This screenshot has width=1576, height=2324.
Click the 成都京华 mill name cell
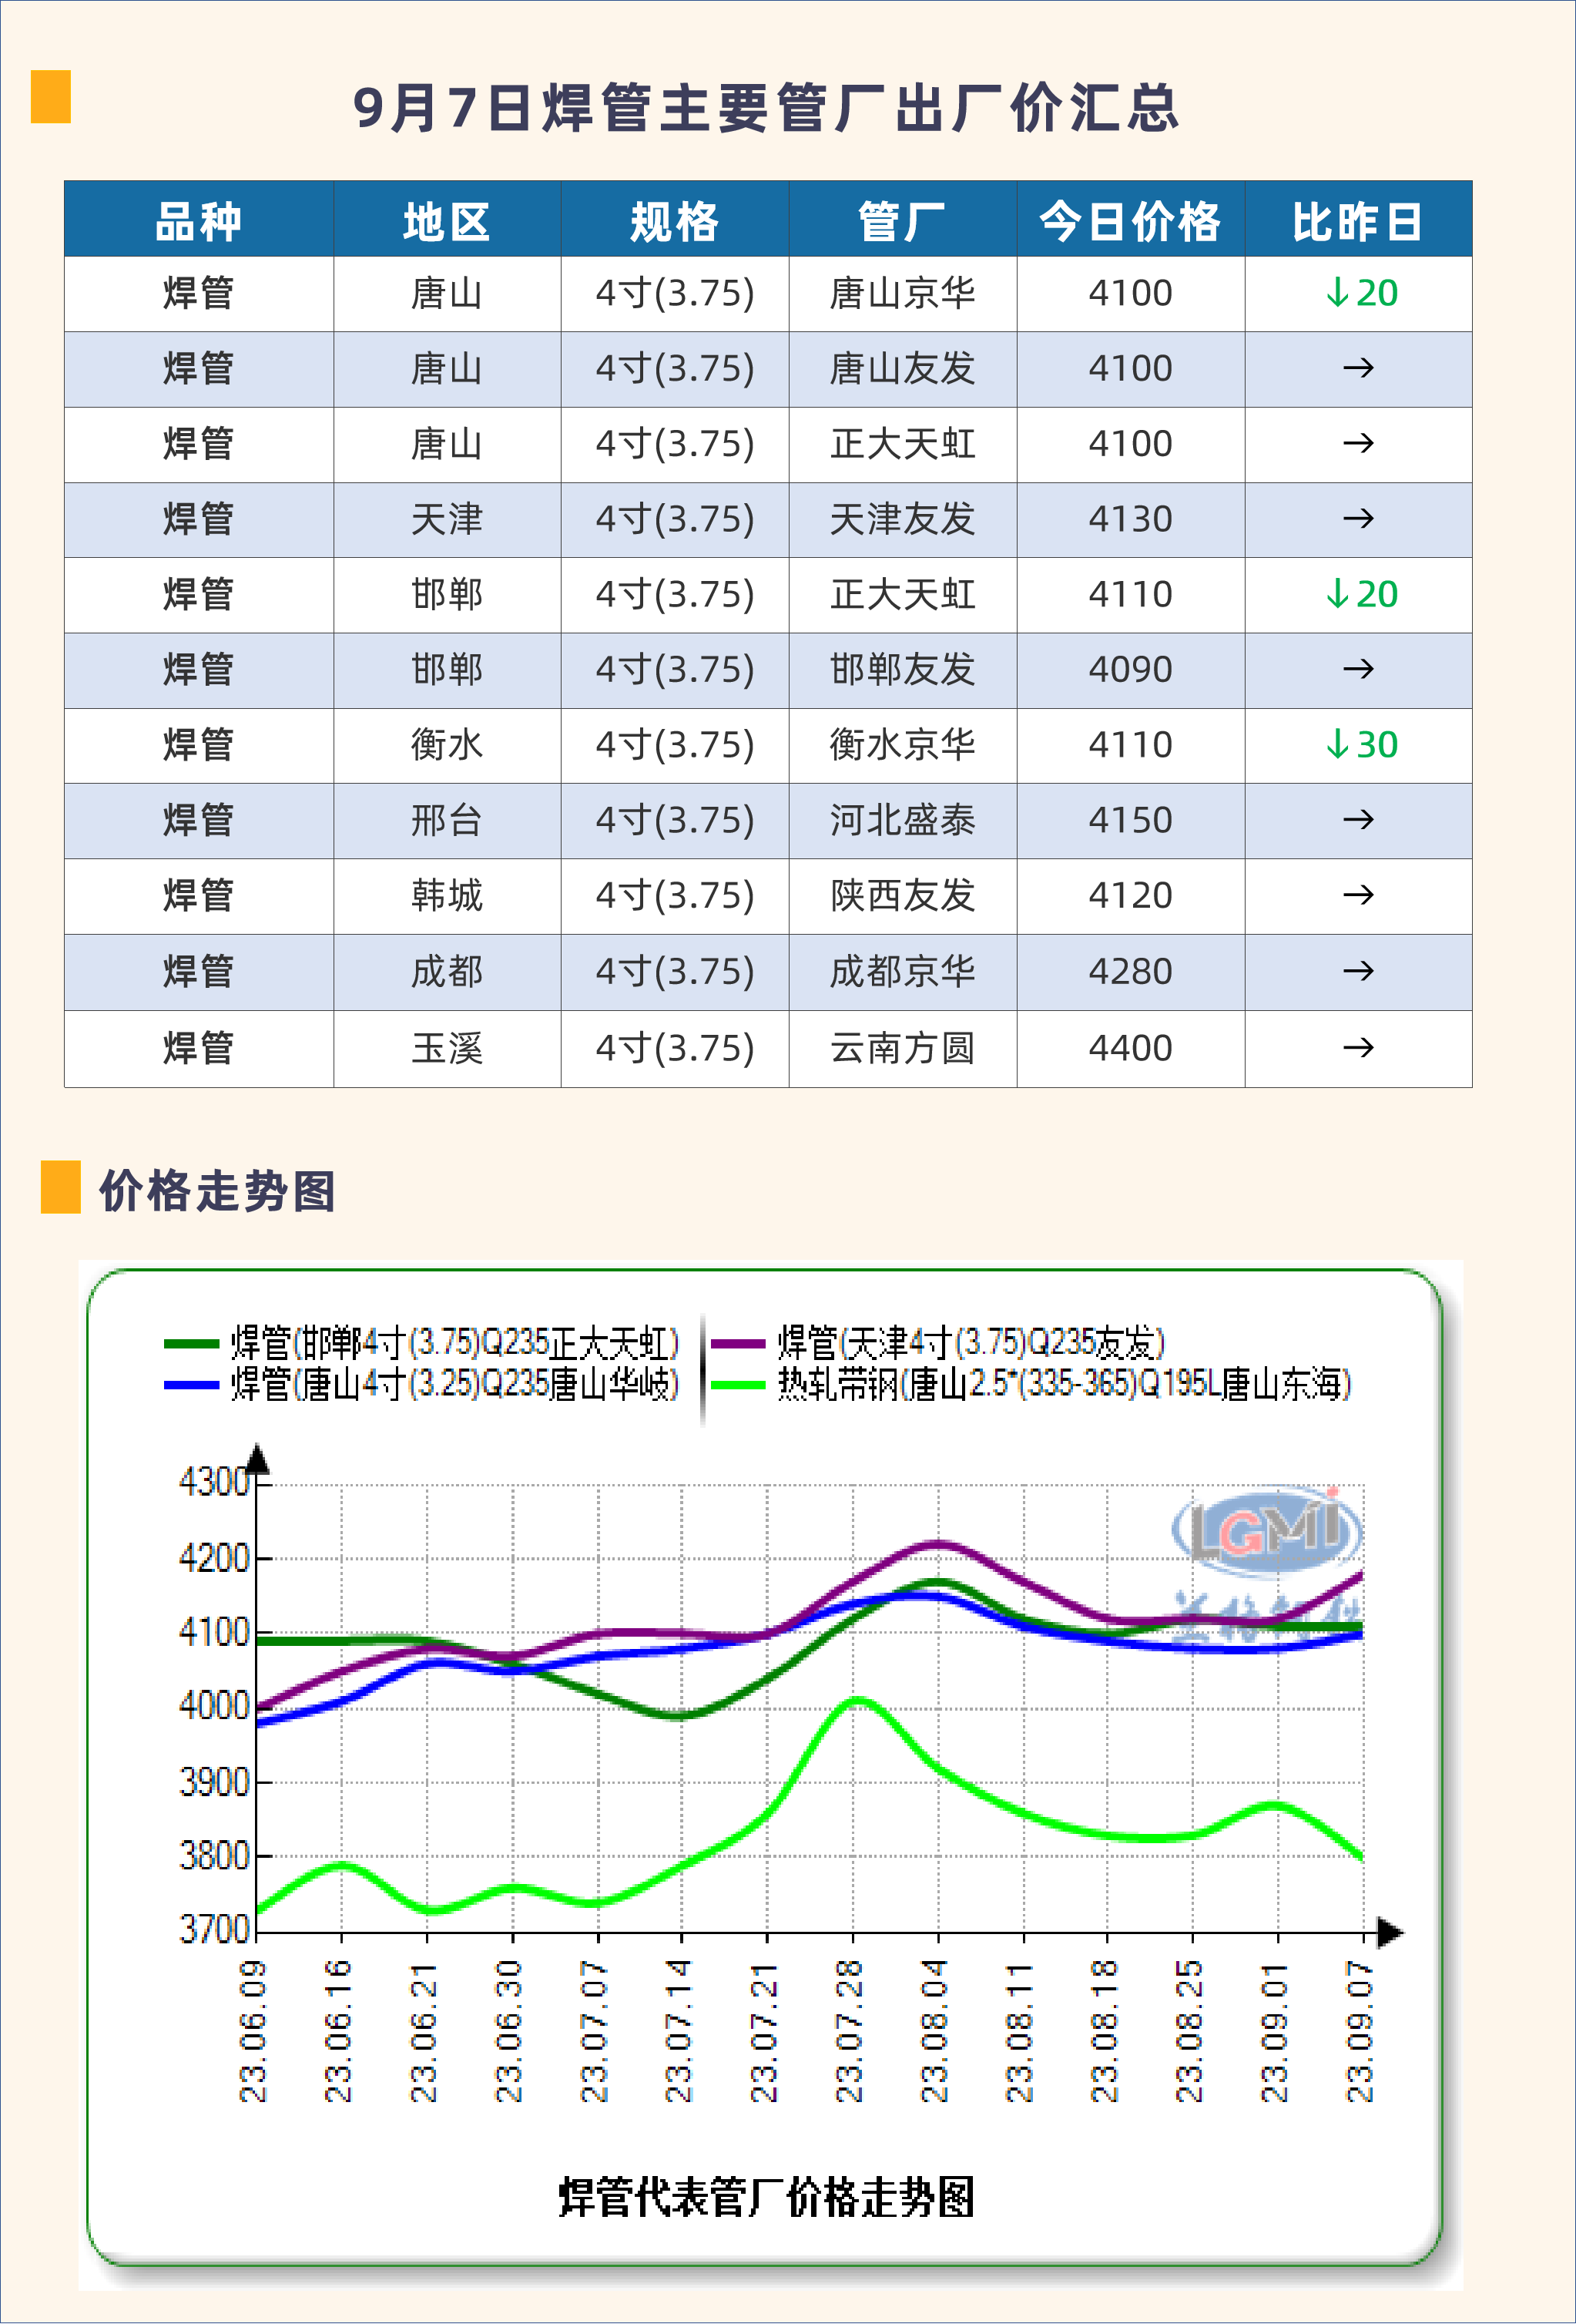[x=901, y=971]
